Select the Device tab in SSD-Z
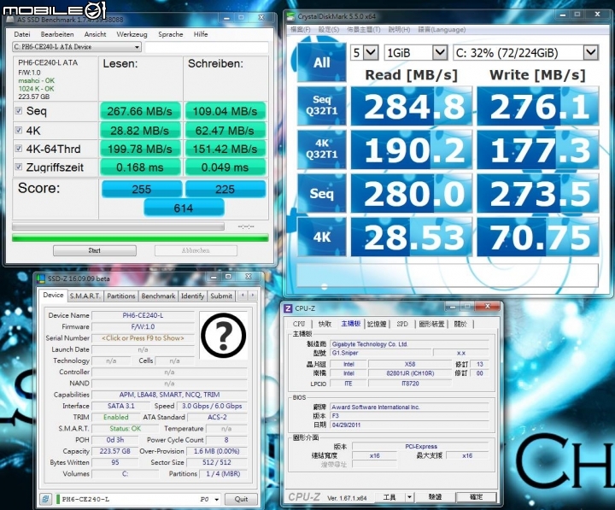The height and width of the screenshot is (510, 615). (x=53, y=295)
